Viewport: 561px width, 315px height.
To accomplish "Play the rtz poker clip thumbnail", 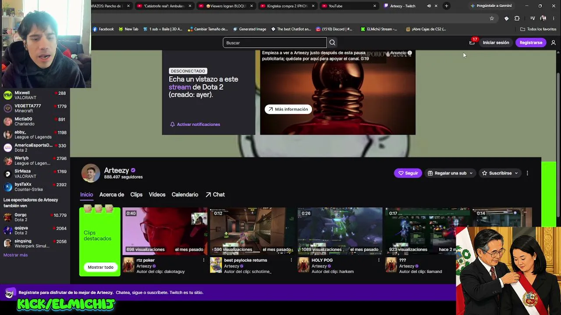I will point(165,231).
